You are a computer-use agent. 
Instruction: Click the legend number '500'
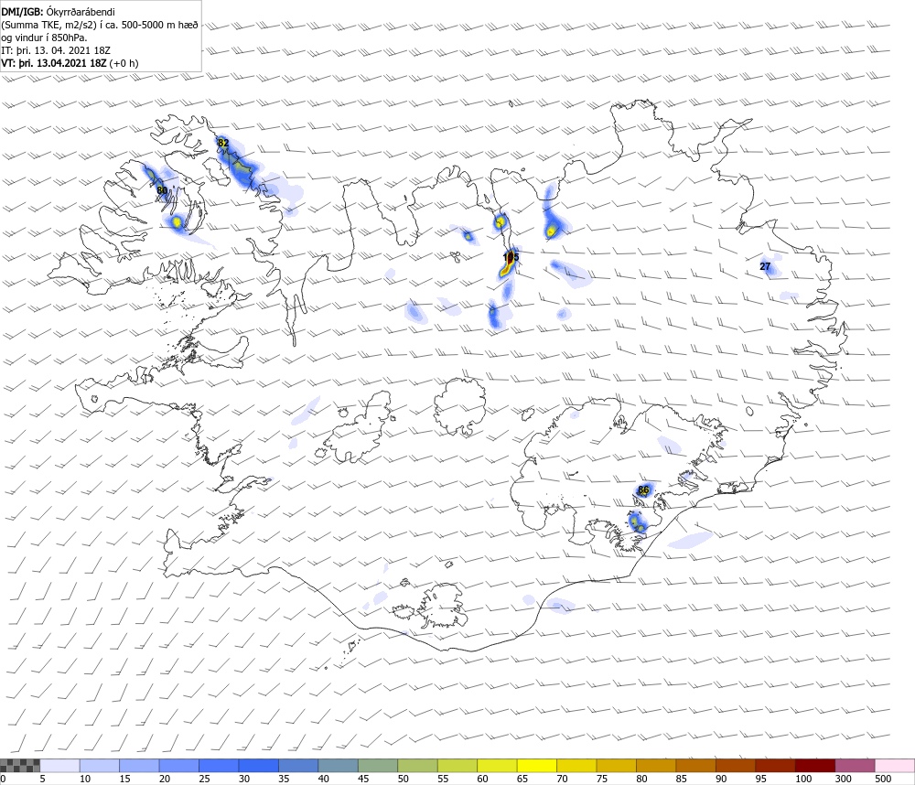coord(883,779)
